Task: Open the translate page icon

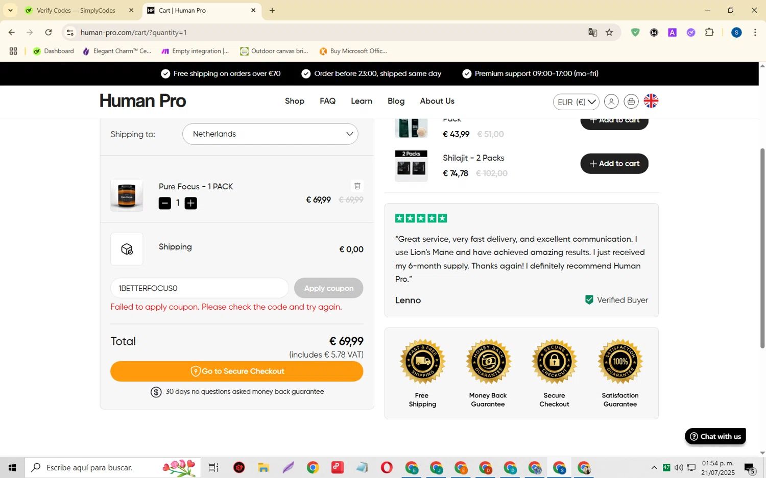Action: click(592, 32)
